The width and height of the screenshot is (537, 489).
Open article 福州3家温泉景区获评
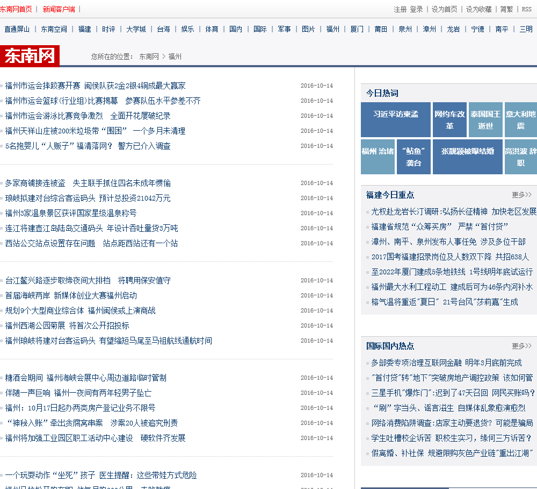point(71,214)
